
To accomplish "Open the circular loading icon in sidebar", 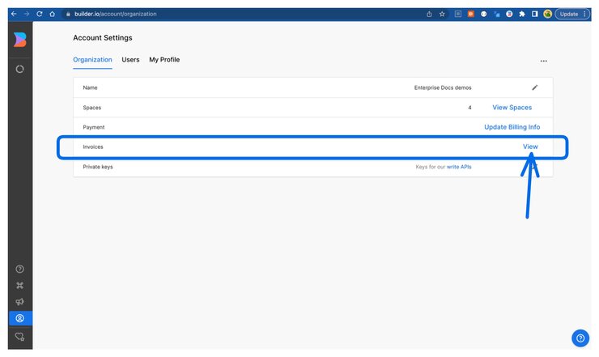I will point(20,69).
